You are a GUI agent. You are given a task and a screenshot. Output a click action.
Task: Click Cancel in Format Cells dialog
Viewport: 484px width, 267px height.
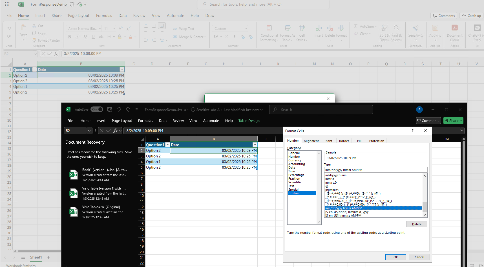click(419, 257)
